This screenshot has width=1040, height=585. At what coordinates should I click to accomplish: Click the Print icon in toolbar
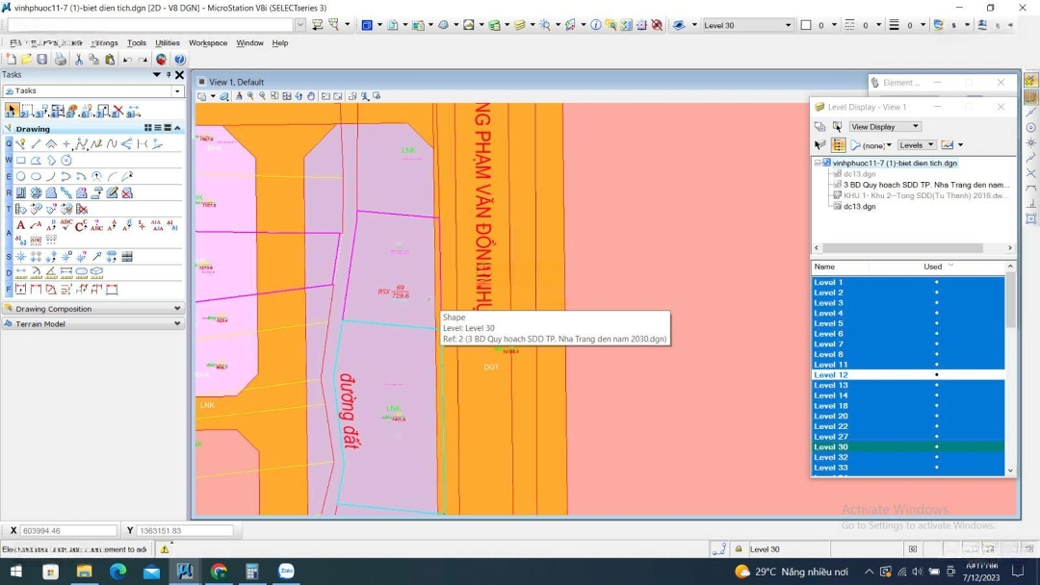click(60, 60)
